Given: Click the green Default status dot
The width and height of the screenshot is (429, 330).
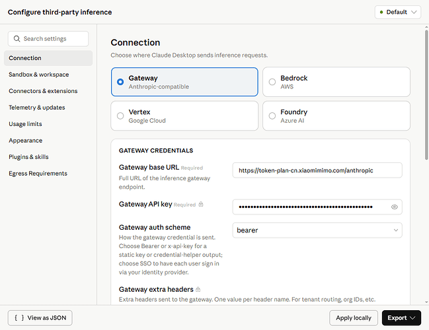Looking at the screenshot, I should (x=381, y=13).
